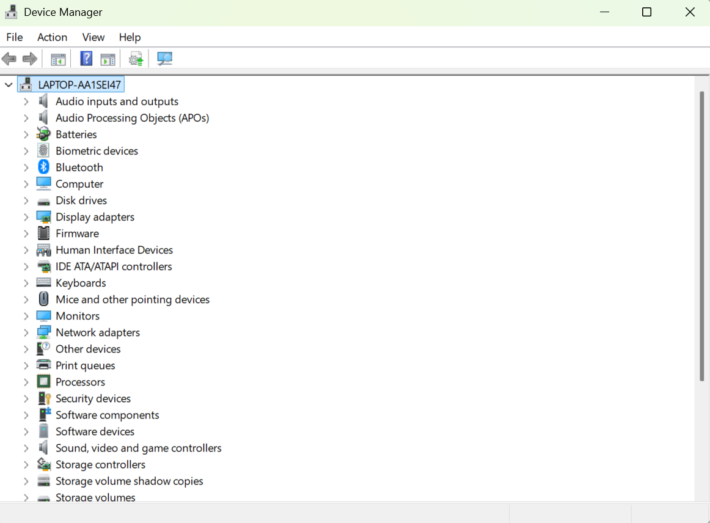710x523 pixels.
Task: Click the Other devices question mark icon
Action: point(43,349)
